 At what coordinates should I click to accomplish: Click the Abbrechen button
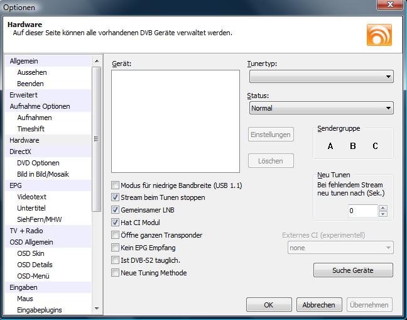[x=319, y=305]
